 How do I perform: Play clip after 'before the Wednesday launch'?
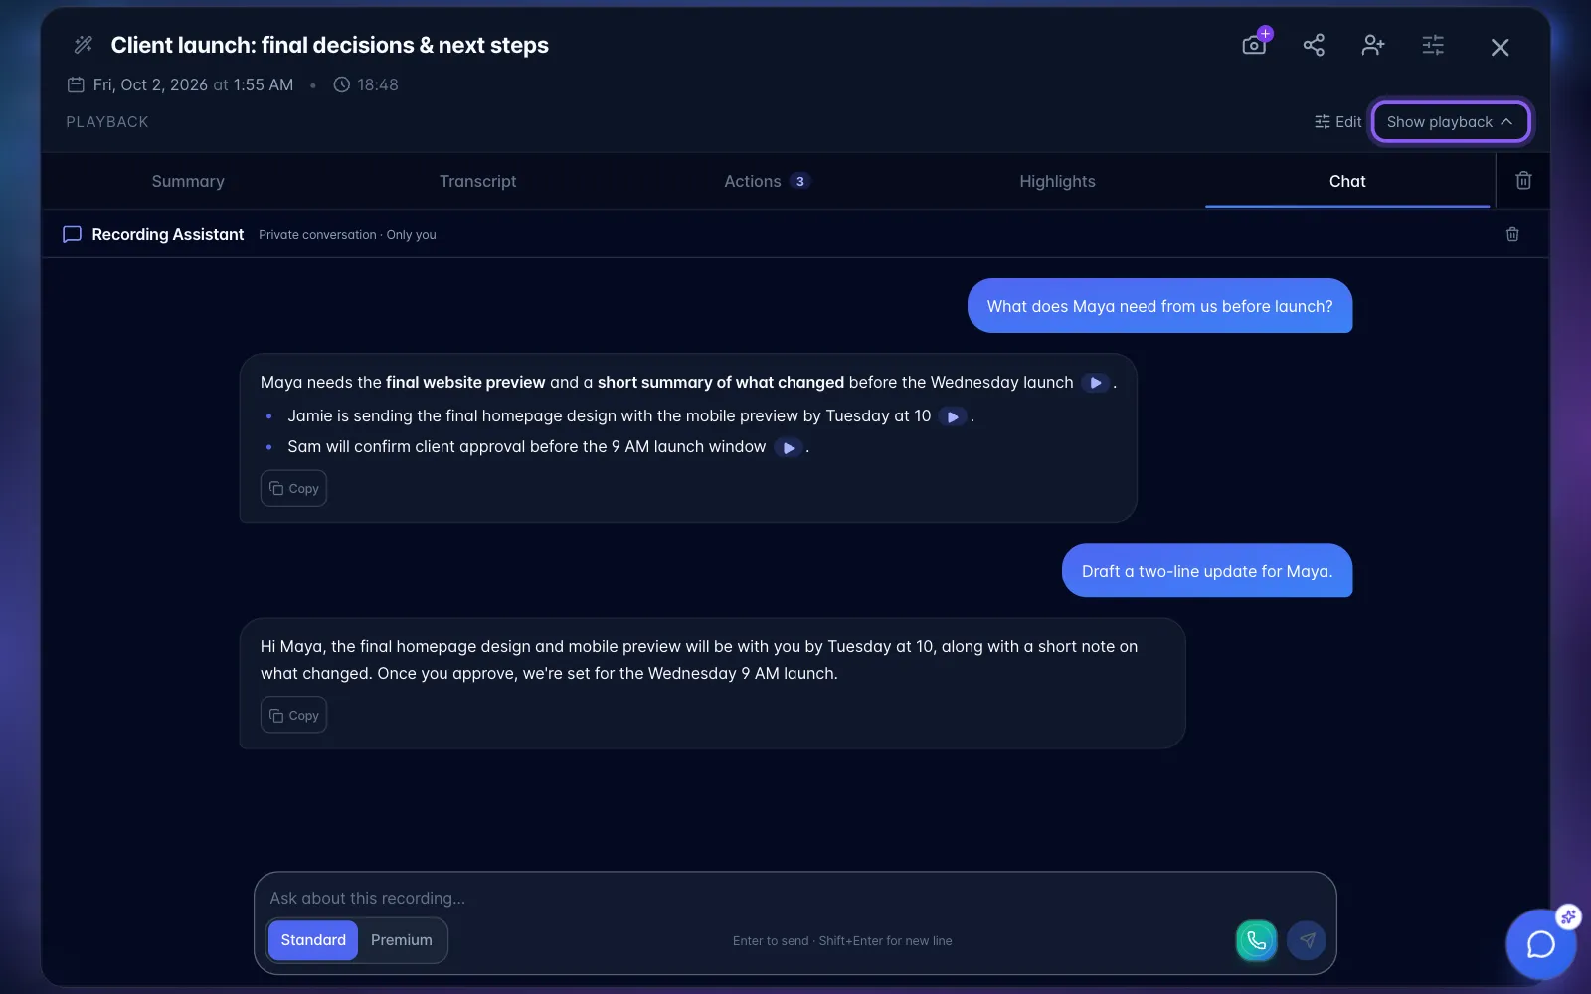(x=1095, y=383)
